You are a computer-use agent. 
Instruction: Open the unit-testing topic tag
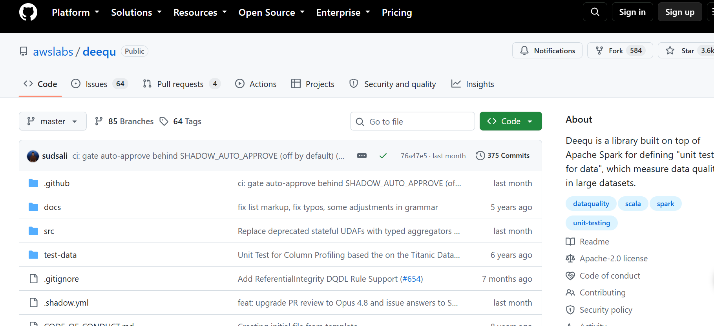(x=592, y=223)
